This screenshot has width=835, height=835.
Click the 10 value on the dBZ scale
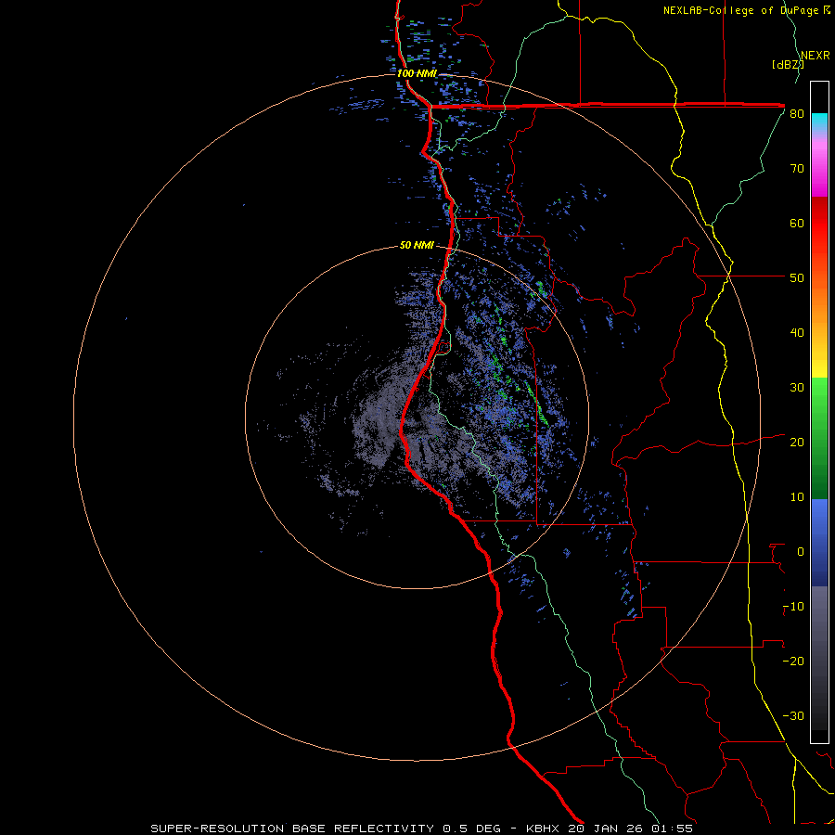(x=797, y=497)
